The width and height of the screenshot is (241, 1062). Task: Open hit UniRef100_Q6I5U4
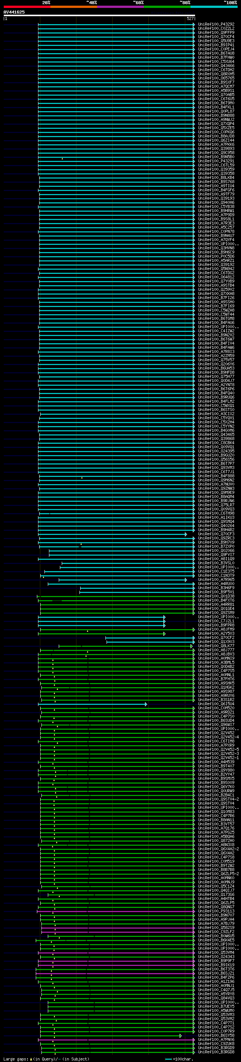tap(216, 704)
